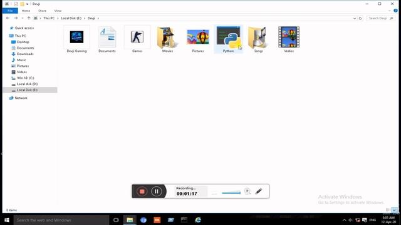Click the New folder icon in title bar
The height and width of the screenshot is (225, 401).
click(23, 4)
